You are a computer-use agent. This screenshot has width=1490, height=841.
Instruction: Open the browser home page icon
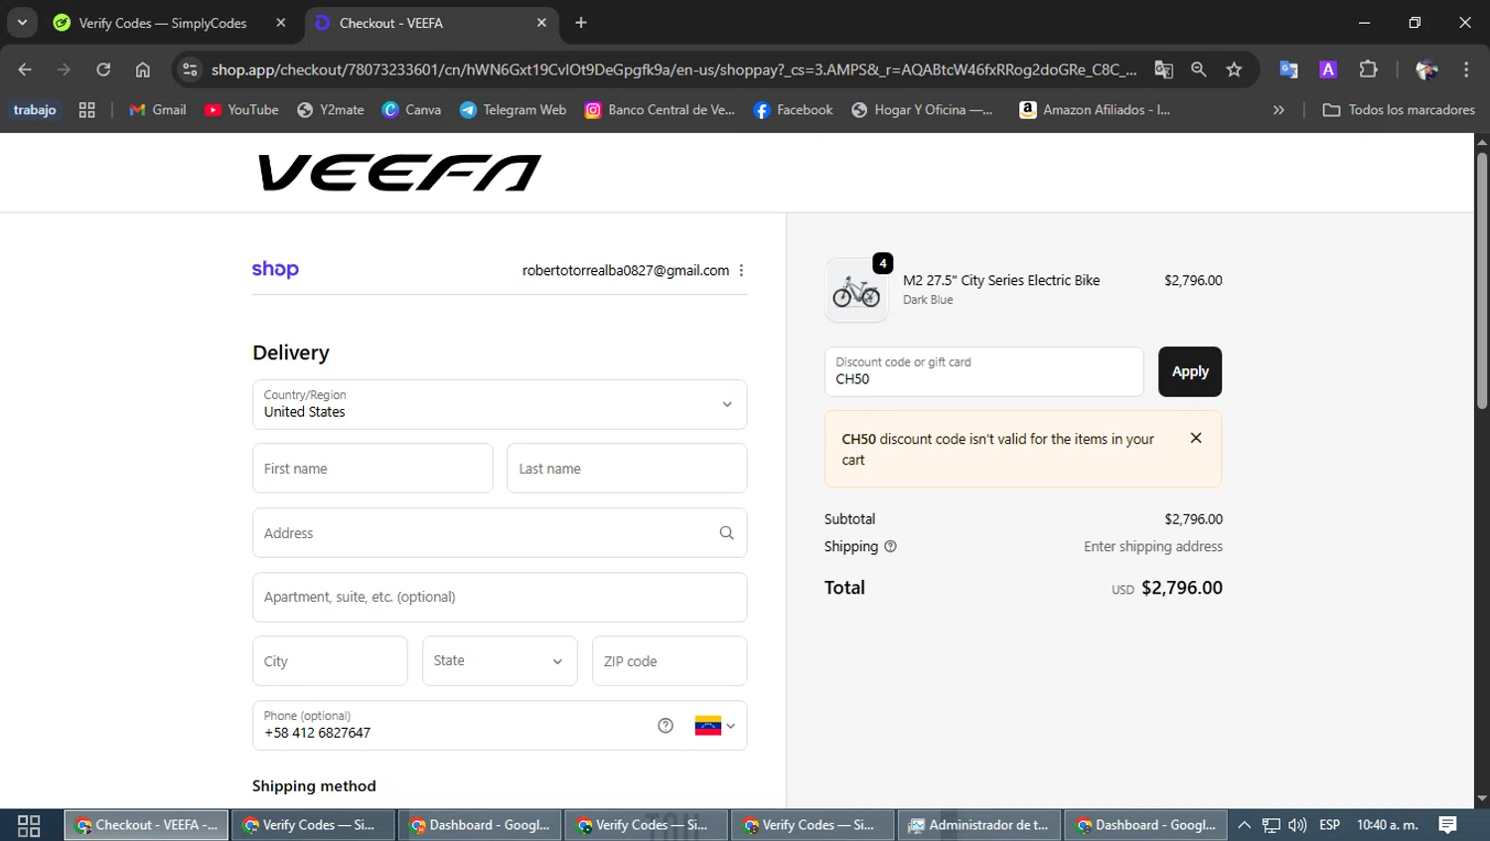[x=143, y=70]
